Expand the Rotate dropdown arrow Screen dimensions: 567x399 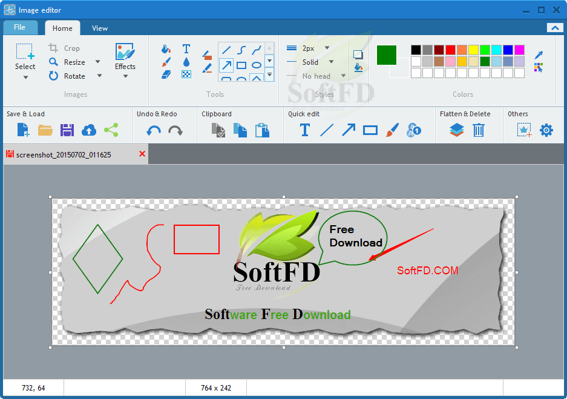point(99,76)
